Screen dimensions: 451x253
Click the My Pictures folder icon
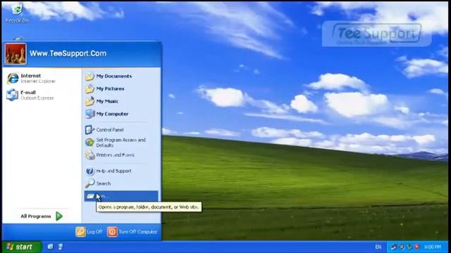coord(89,89)
